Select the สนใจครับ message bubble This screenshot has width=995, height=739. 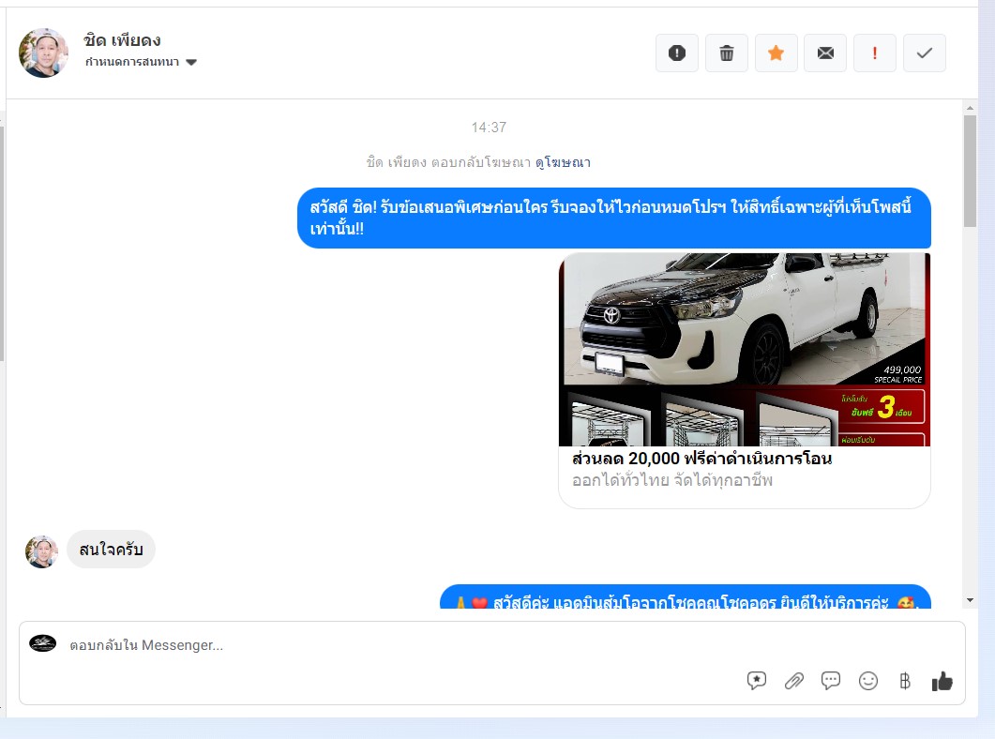tap(111, 550)
